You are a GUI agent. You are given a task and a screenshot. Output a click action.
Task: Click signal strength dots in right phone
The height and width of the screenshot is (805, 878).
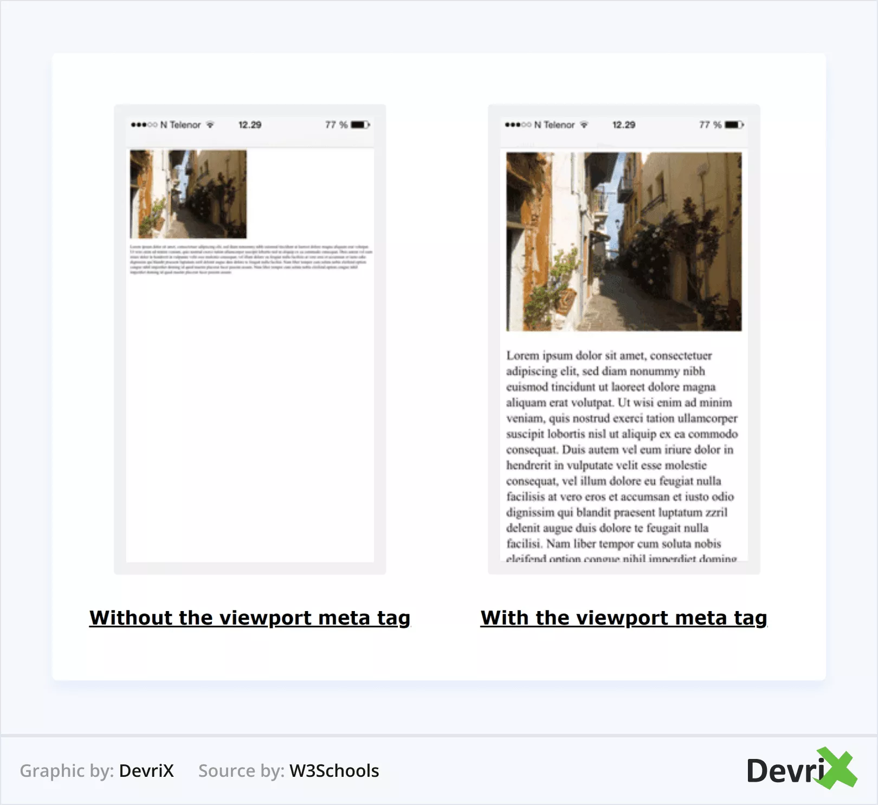tap(518, 125)
